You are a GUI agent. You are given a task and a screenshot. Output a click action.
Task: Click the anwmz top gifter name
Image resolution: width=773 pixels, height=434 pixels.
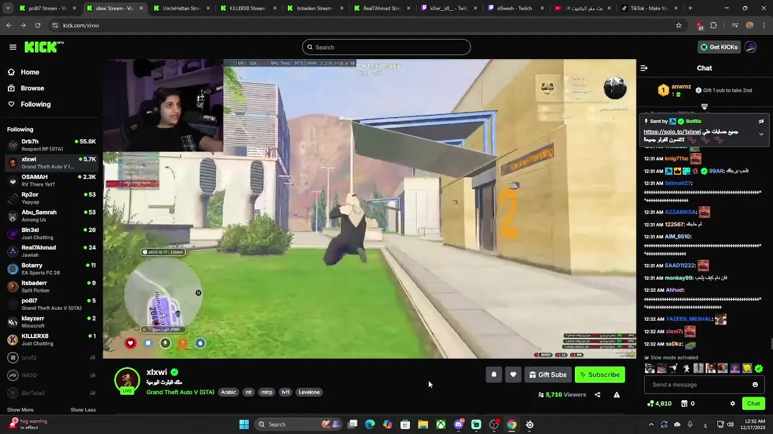pyautogui.click(x=681, y=86)
